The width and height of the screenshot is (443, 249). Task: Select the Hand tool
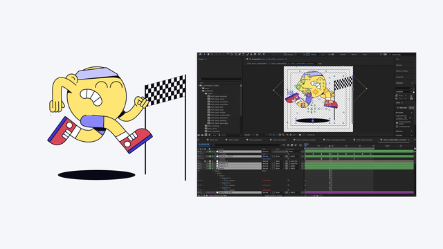[208, 54]
